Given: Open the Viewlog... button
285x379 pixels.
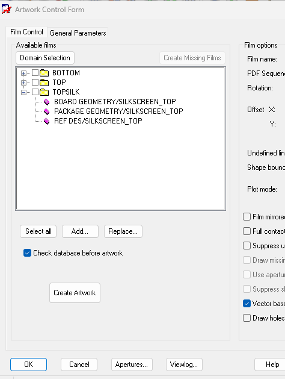Looking at the screenshot, I should [x=184, y=365].
